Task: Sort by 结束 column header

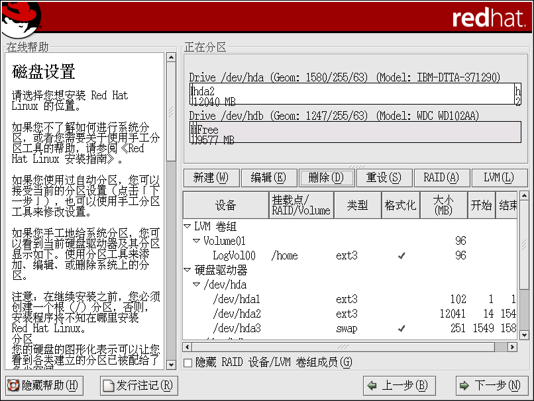Action: click(507, 205)
